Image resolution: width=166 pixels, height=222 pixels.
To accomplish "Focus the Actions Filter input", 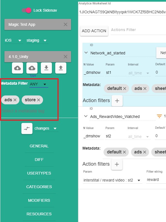I will tap(138, 30).
